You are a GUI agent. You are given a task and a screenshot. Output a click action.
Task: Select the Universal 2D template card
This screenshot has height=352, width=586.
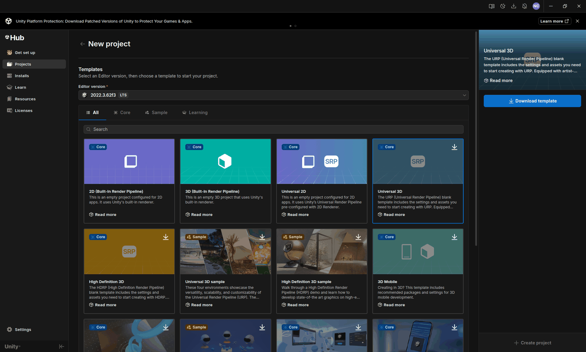point(322,181)
